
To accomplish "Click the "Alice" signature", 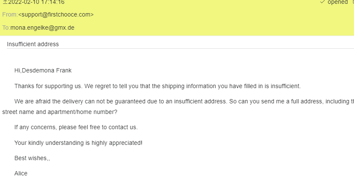I will (x=21, y=174).
